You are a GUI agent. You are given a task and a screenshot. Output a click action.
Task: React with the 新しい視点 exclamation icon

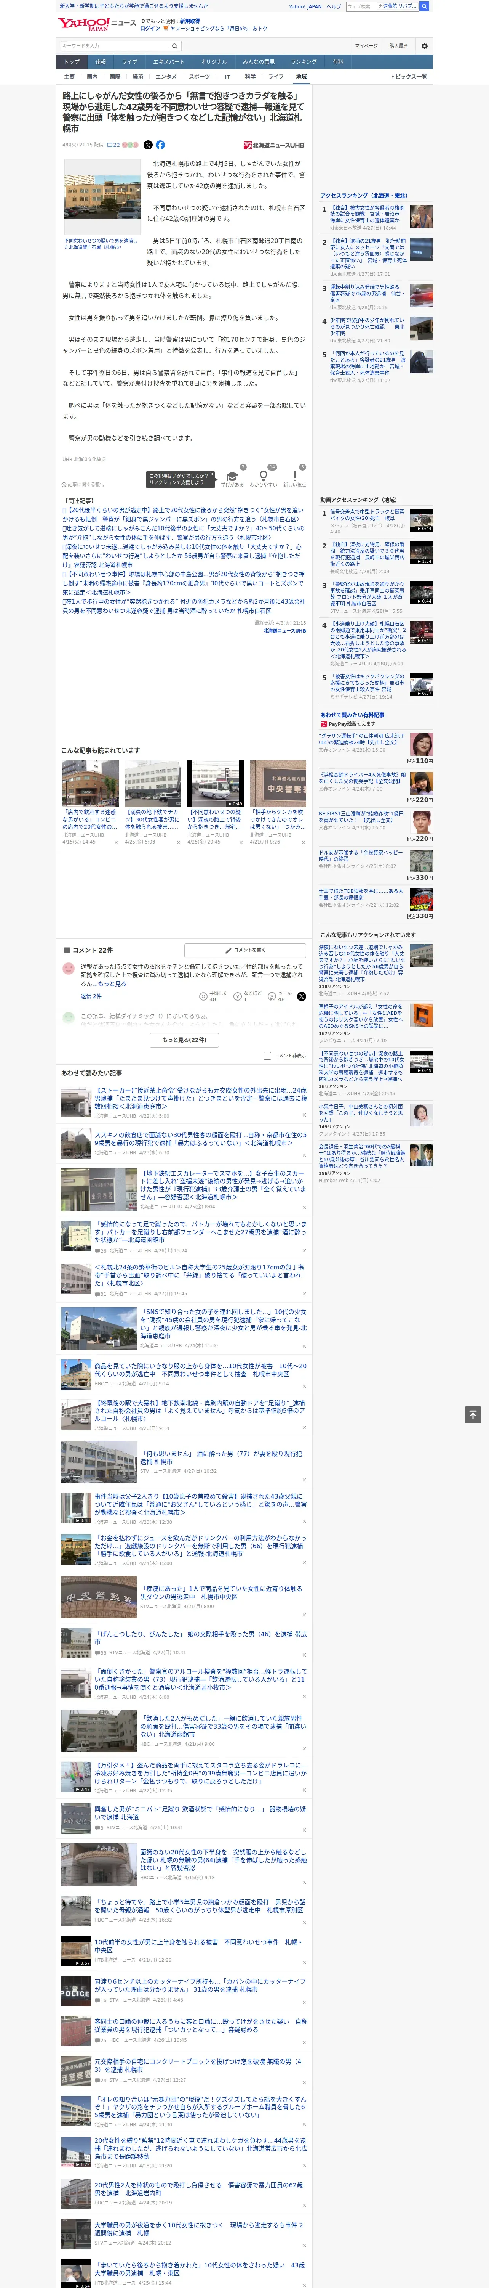point(295,476)
